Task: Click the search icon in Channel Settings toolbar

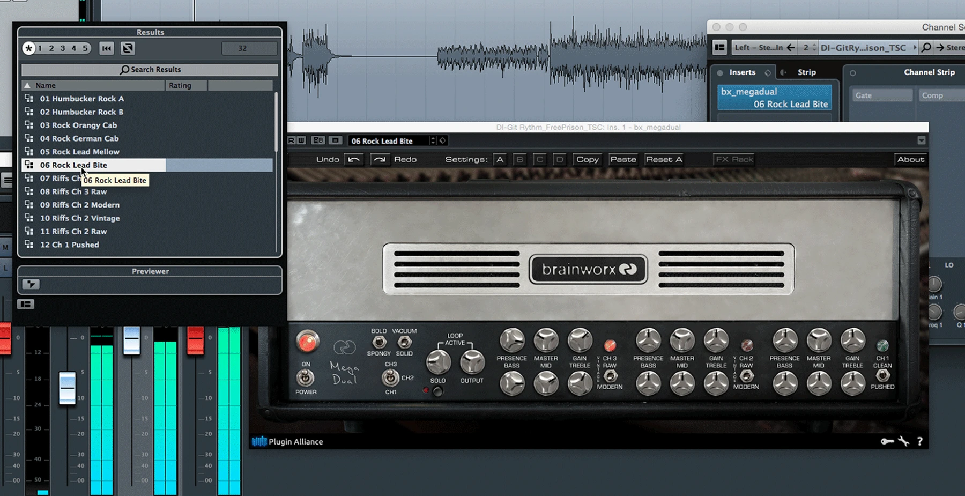Action: click(x=926, y=48)
